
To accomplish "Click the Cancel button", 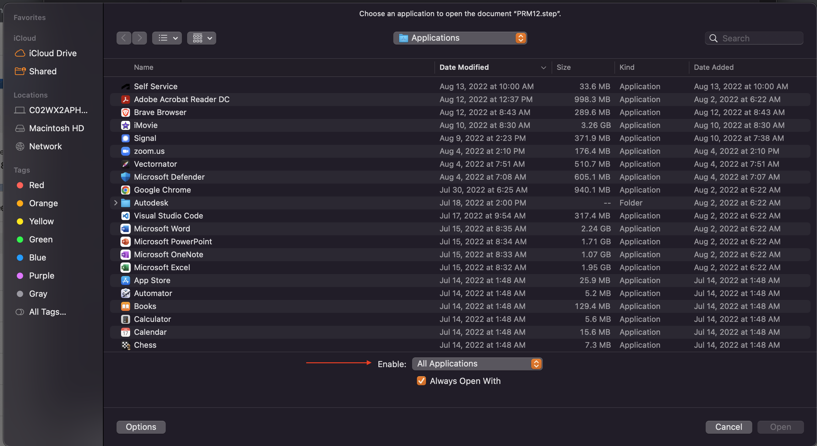I will (728, 427).
